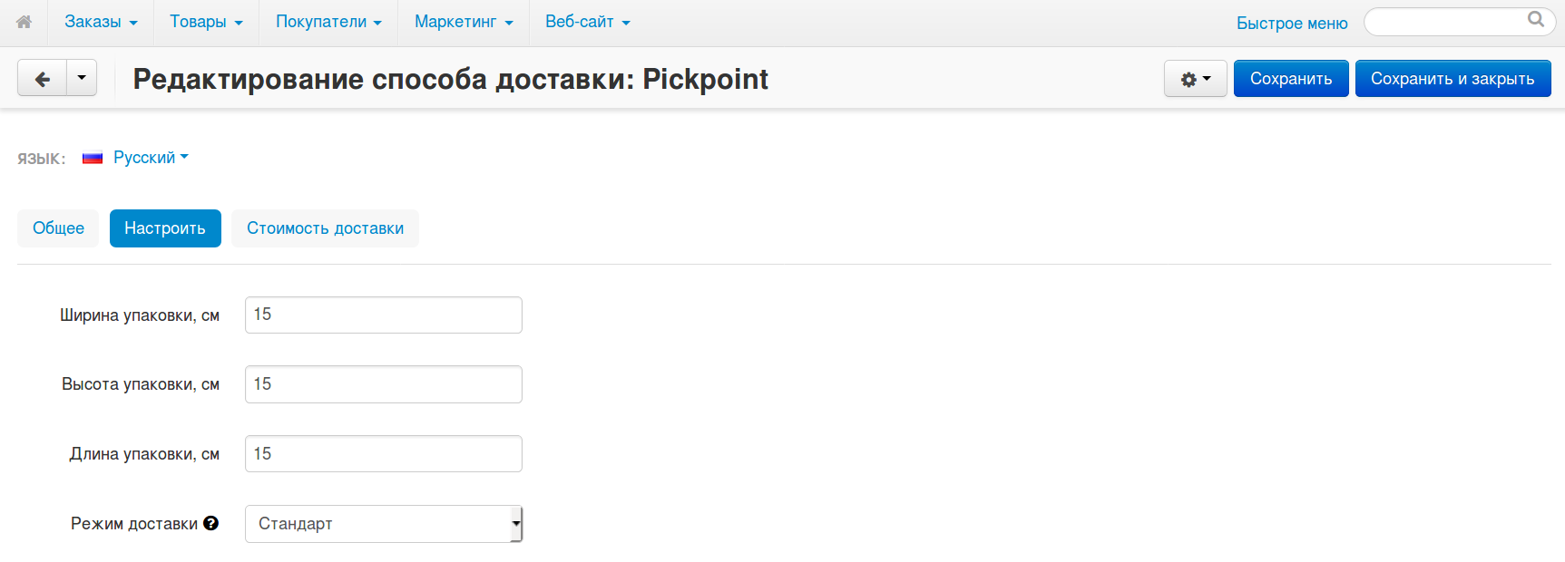Click the Сохранить button
This screenshot has height=562, width=1565.
point(1291,79)
